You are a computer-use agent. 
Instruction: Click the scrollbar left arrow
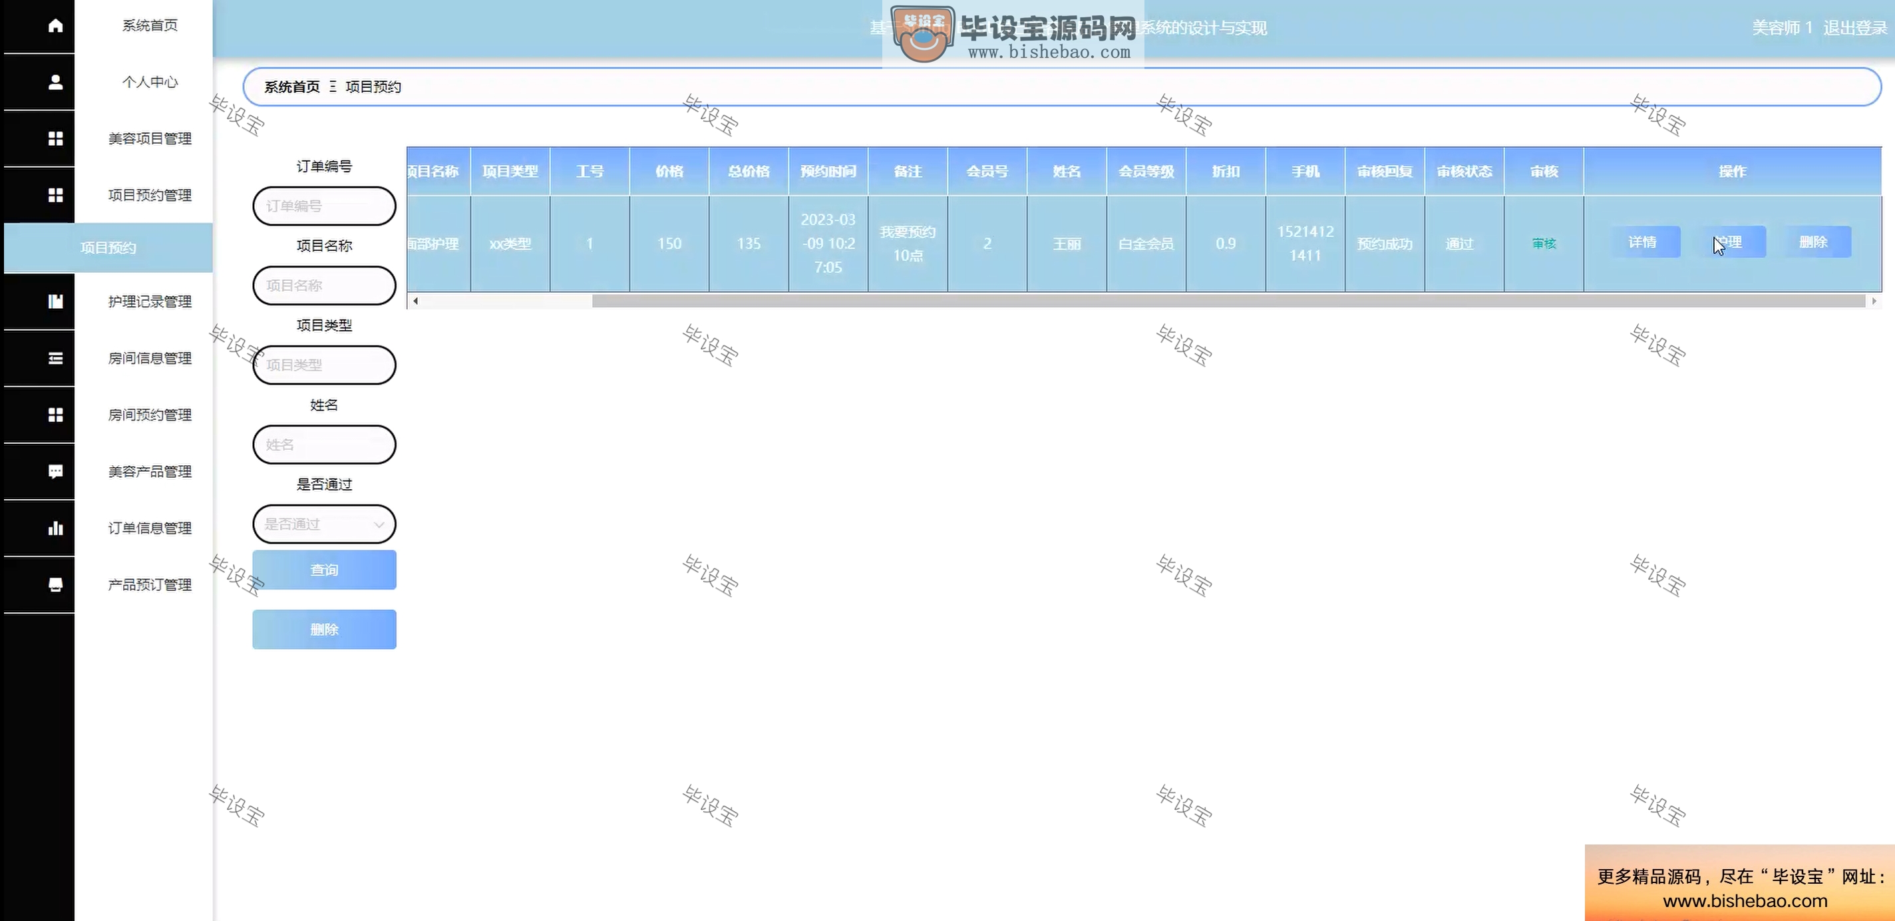tap(416, 301)
